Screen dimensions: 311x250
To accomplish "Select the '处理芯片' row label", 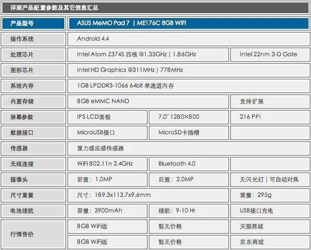I will tap(33, 55).
